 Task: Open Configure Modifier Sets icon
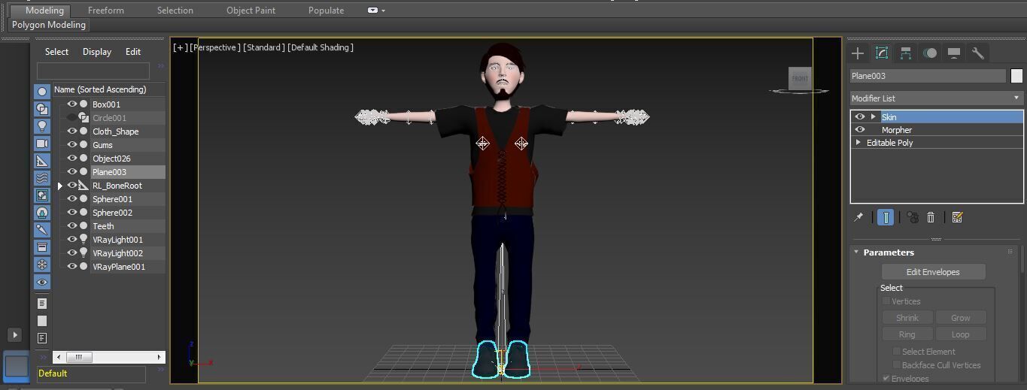click(957, 217)
